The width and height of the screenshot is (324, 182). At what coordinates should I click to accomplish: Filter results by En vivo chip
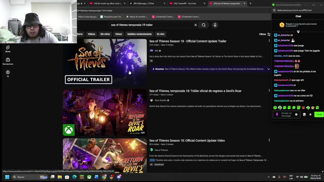[x=160, y=34]
